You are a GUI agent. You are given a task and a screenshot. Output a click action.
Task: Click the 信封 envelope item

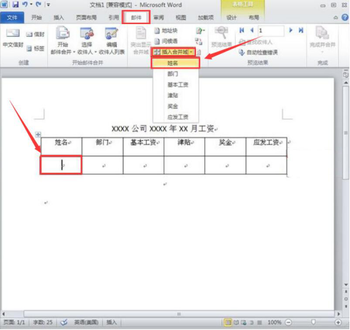(x=35, y=34)
